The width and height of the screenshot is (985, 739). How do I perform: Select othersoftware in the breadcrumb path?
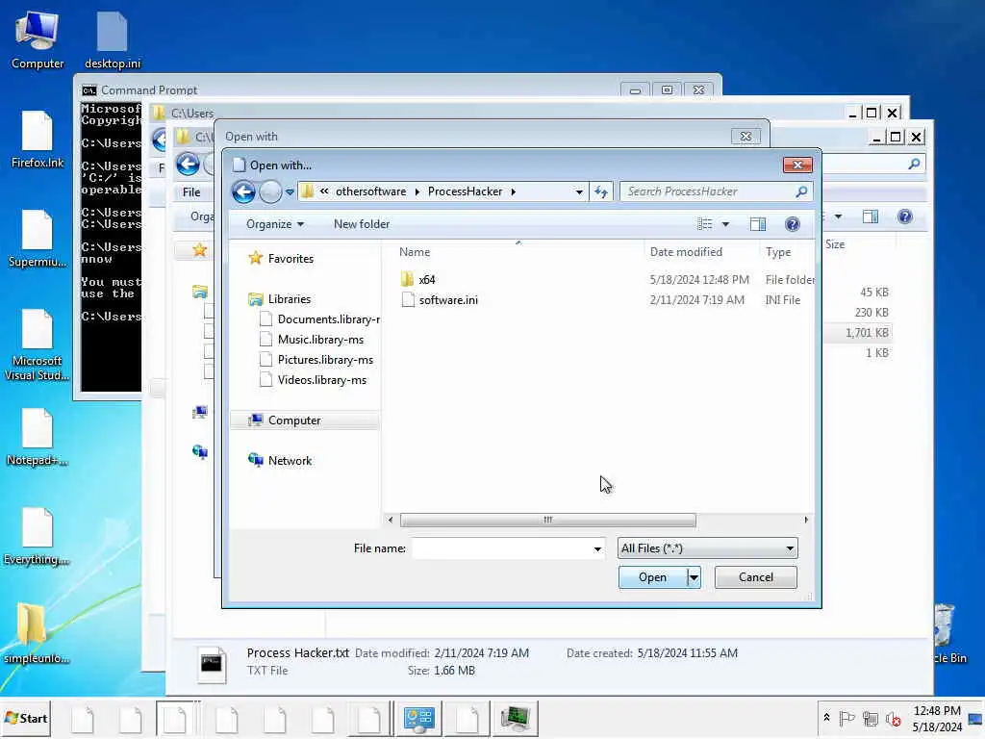pyautogui.click(x=370, y=191)
